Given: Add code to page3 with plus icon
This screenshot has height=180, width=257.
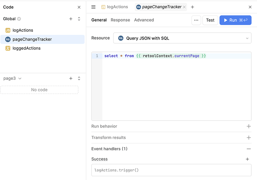Looking at the screenshot, I should pyautogui.click(x=71, y=78).
